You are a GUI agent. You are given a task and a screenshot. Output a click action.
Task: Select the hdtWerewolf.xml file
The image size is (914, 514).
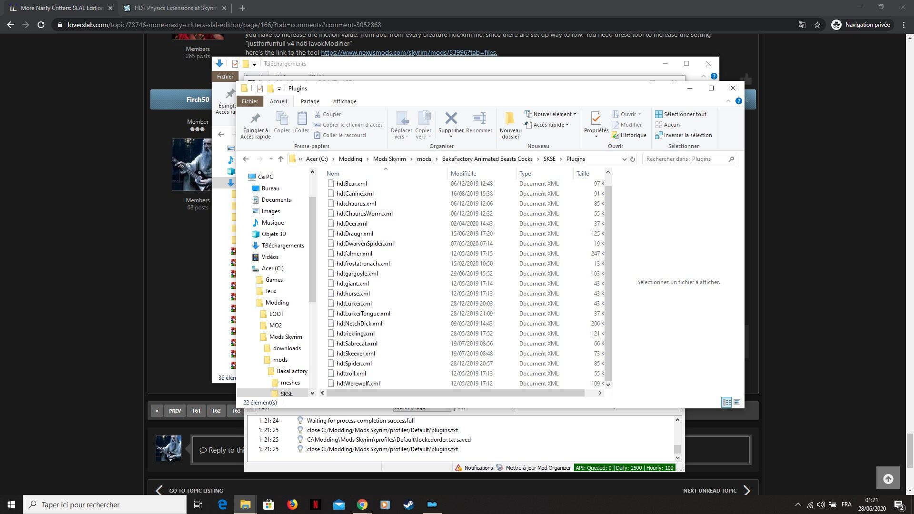[358, 384]
